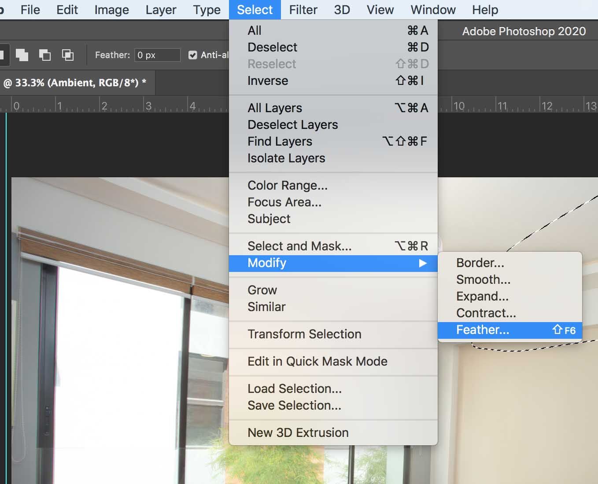Choose the Inverse command
The width and height of the screenshot is (598, 484).
point(268,81)
